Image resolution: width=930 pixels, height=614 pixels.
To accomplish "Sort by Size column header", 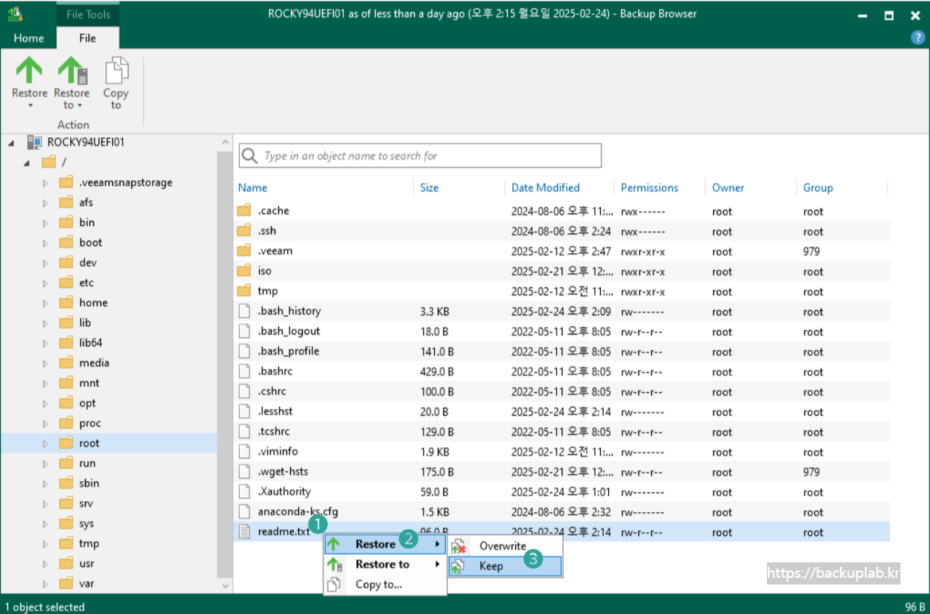I will click(430, 187).
